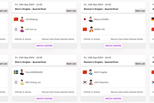Open Match Centre for 19:05 Men's Quarterfinal
The height and width of the screenshot is (103, 154).
pos(44,98)
